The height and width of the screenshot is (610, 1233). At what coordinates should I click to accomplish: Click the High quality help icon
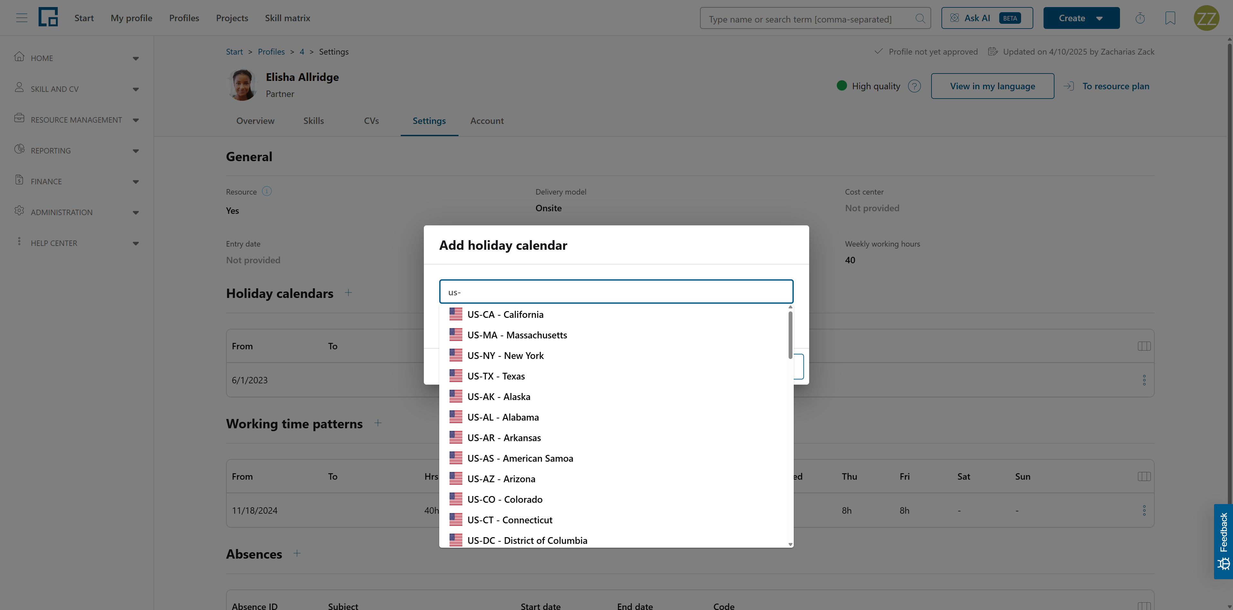click(914, 86)
